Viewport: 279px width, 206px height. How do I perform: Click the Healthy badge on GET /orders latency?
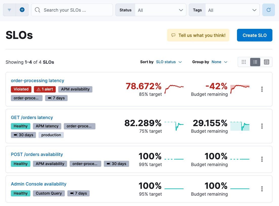(x=21, y=126)
